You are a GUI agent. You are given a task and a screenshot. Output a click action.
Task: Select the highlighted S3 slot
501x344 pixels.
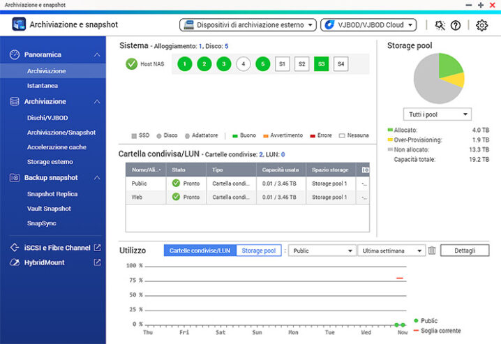tap(321, 64)
